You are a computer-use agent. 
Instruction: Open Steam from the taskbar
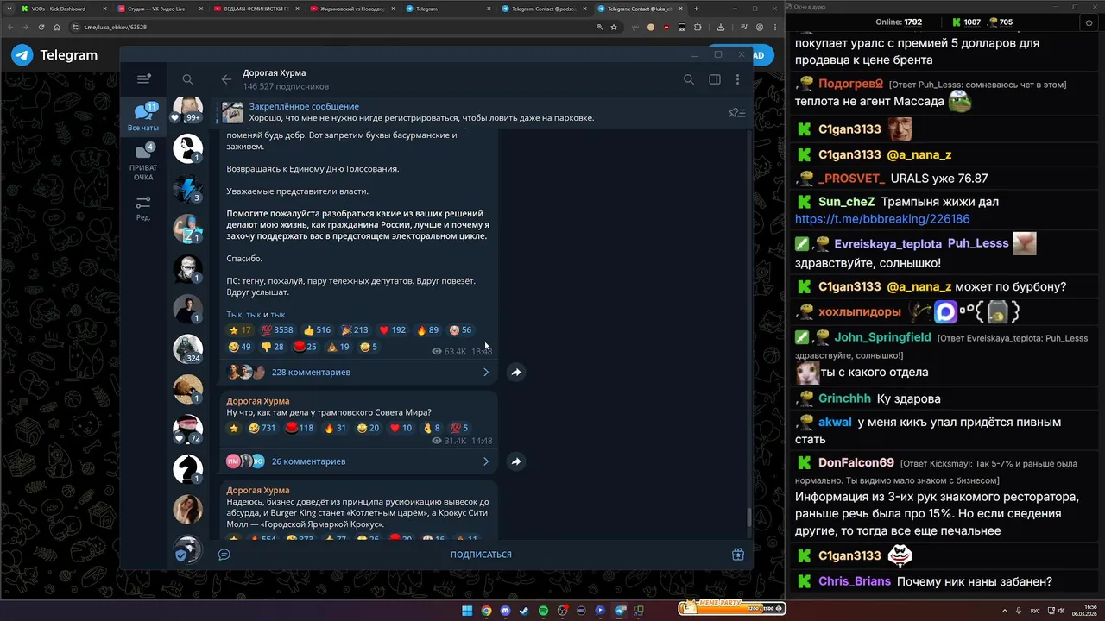point(524,611)
